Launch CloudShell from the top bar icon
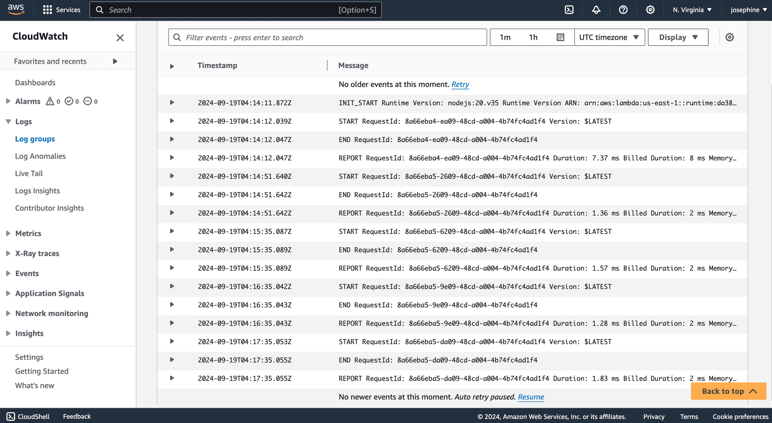Image resolution: width=772 pixels, height=423 pixels. point(569,10)
